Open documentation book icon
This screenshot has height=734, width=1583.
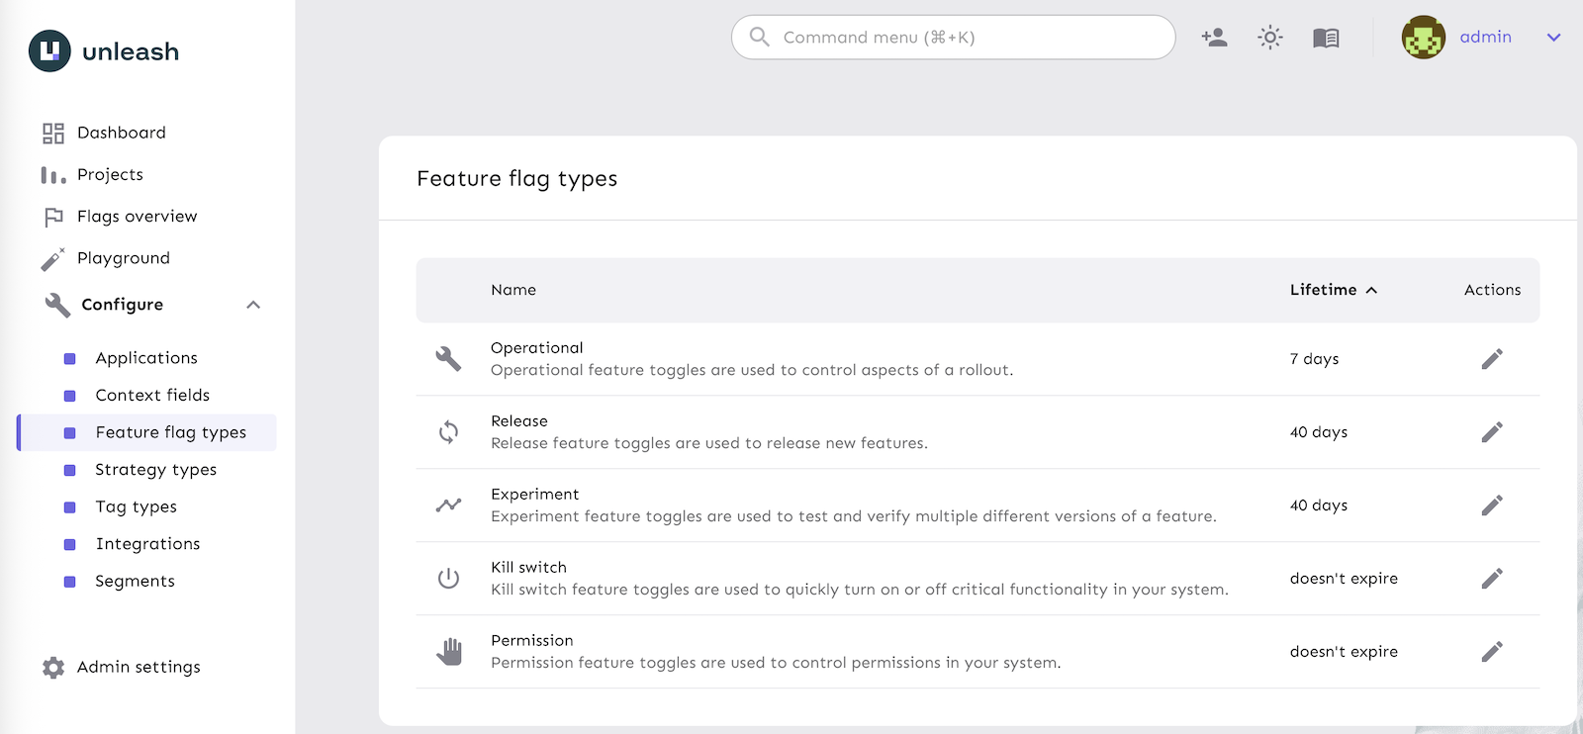coord(1326,38)
